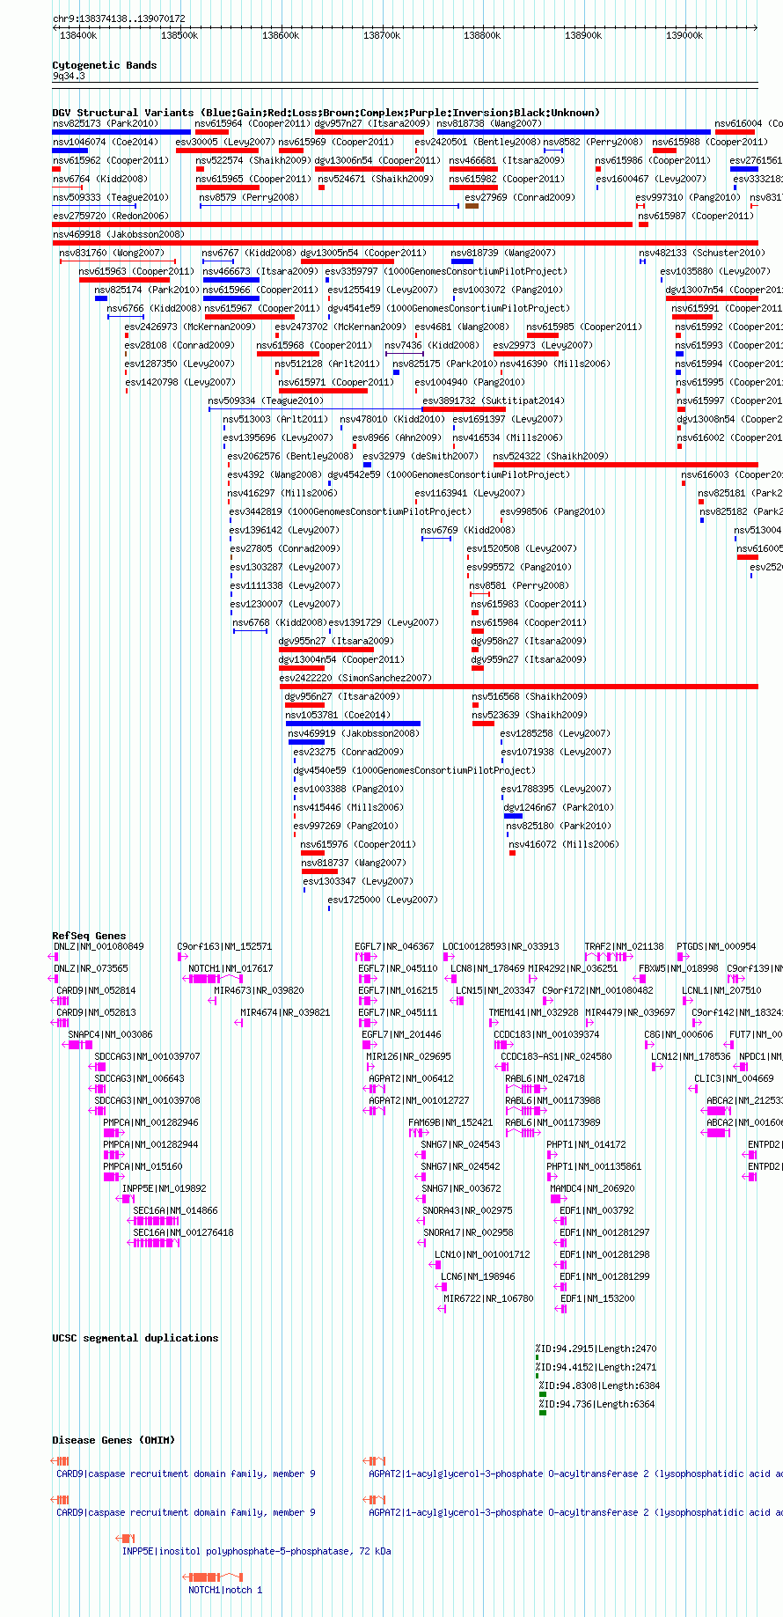Select gene INPP5E|NM_019892
783x1617 pixels.
[x=165, y=1188]
